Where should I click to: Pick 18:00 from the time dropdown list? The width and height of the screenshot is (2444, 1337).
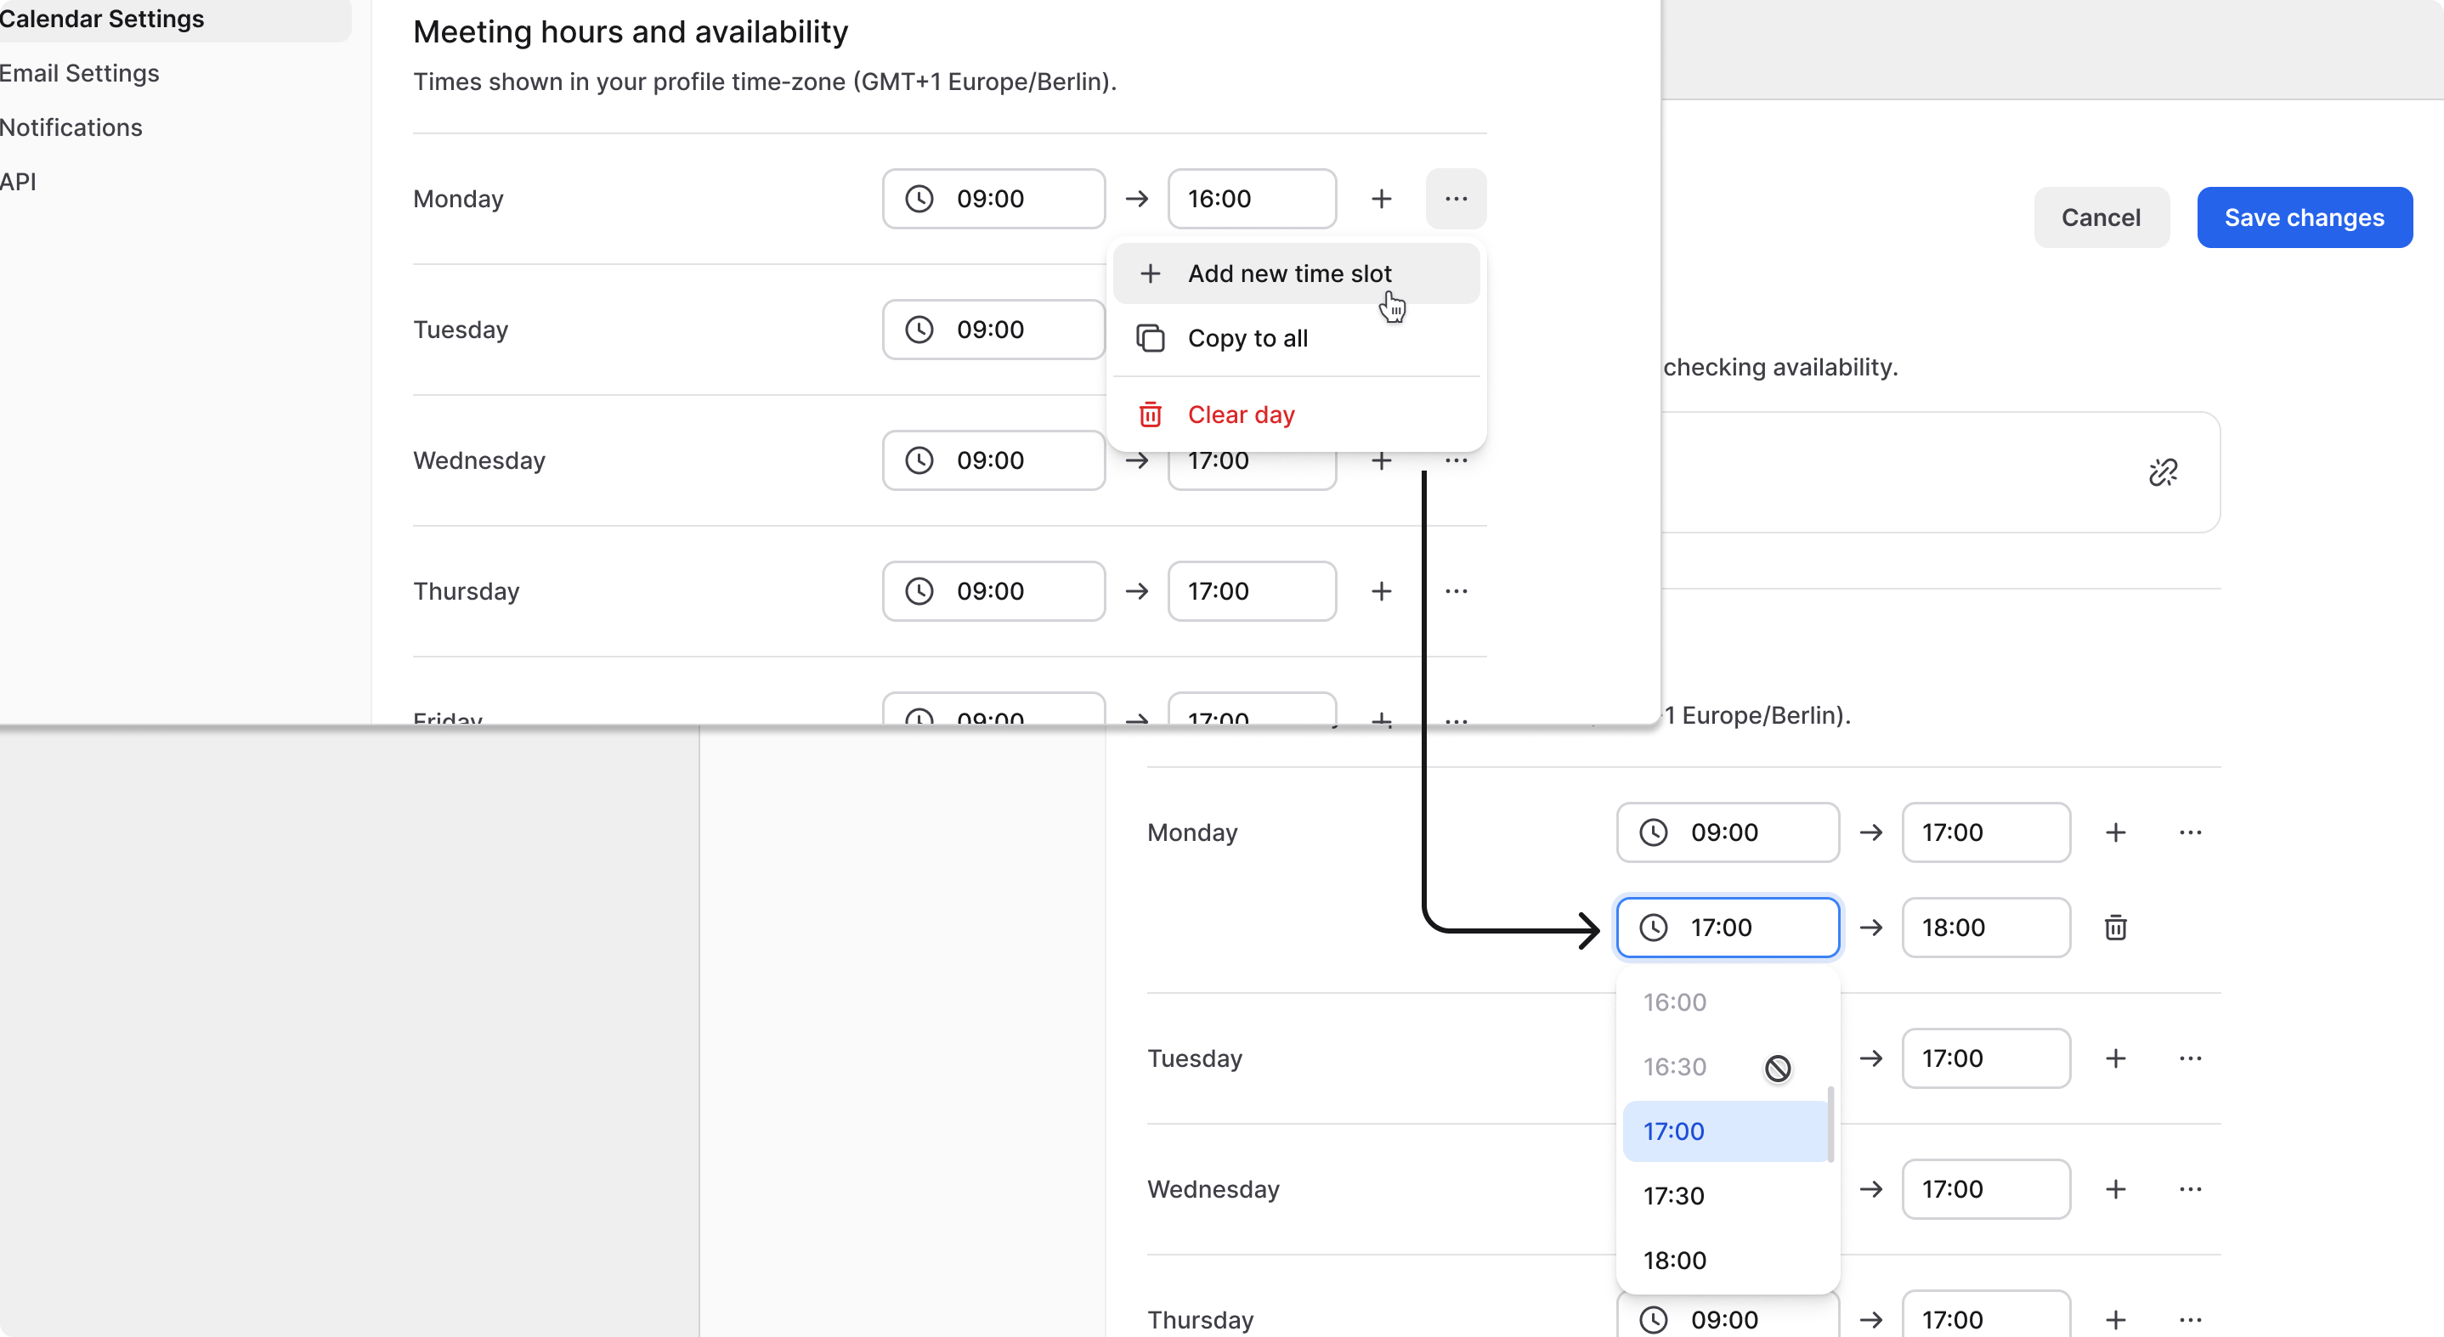click(1673, 1261)
